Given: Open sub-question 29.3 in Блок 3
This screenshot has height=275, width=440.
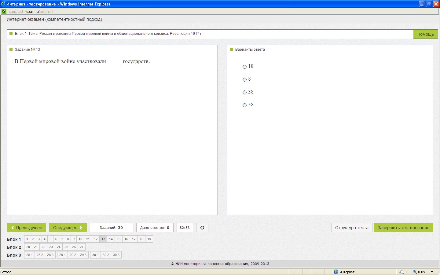Looking at the screenshot, I should [83, 255].
